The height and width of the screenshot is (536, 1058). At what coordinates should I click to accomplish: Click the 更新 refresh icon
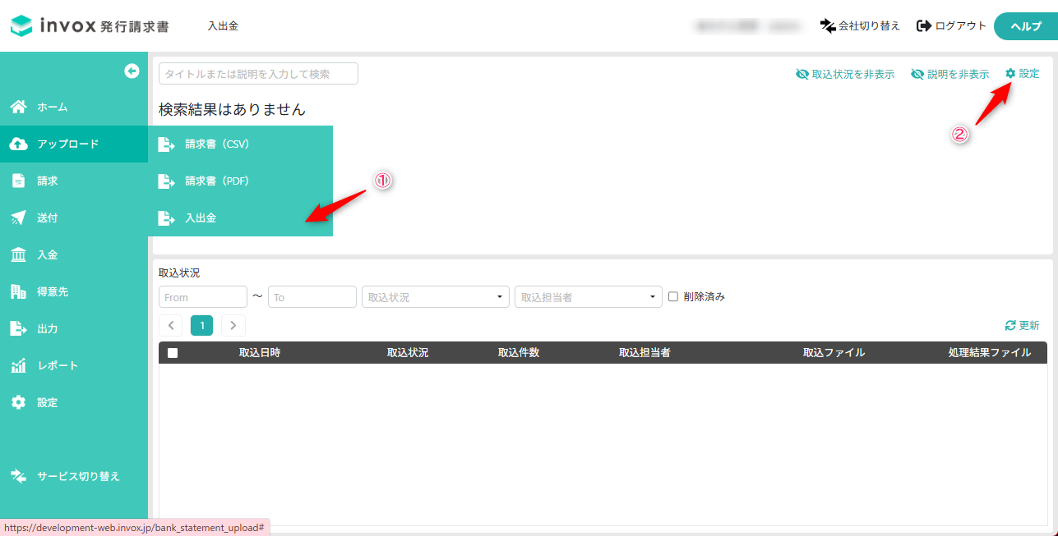[x=1010, y=326]
